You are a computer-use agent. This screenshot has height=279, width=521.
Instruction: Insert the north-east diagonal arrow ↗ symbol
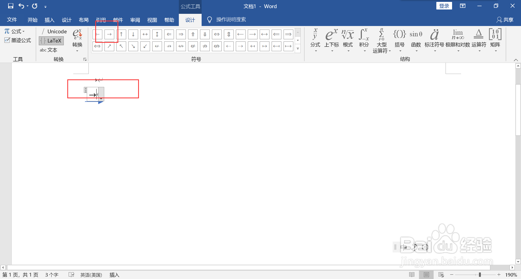[109, 46]
